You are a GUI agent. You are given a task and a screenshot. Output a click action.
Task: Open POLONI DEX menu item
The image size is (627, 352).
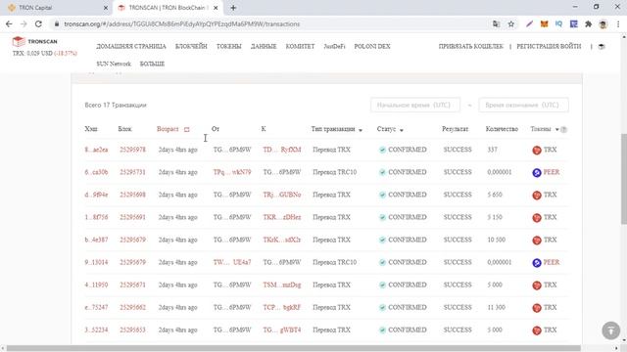(372, 46)
